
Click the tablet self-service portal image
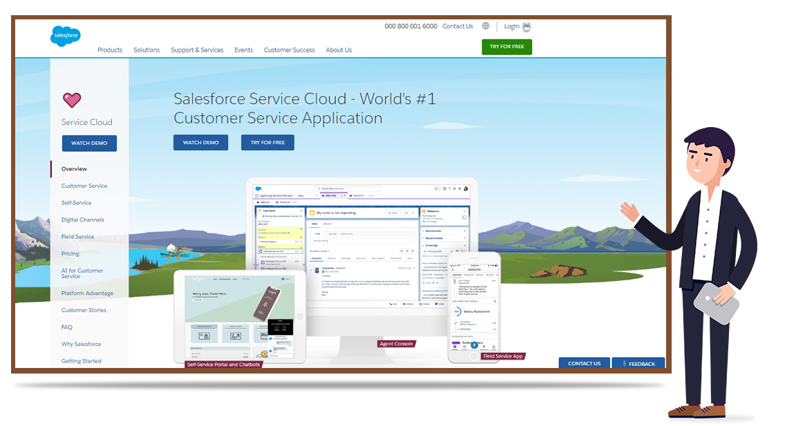point(240,316)
